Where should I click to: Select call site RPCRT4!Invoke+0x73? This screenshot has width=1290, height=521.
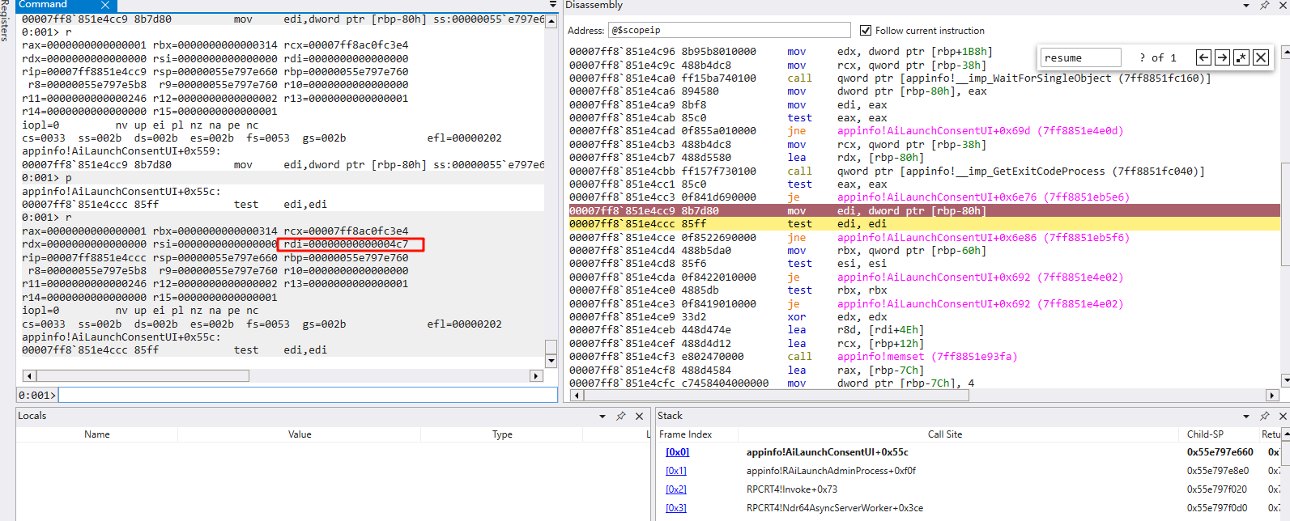[792, 489]
